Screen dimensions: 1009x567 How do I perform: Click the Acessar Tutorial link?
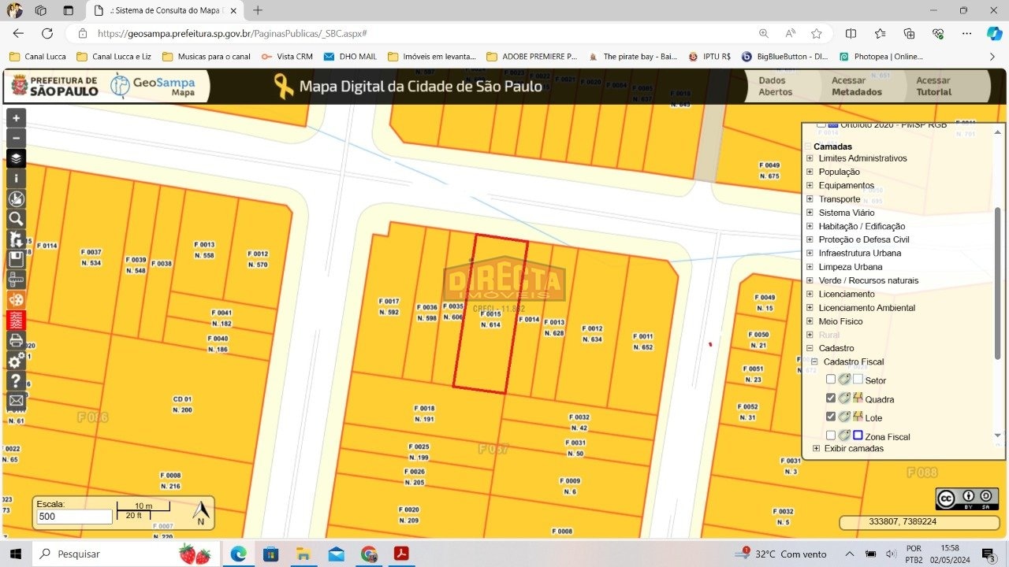click(x=933, y=86)
